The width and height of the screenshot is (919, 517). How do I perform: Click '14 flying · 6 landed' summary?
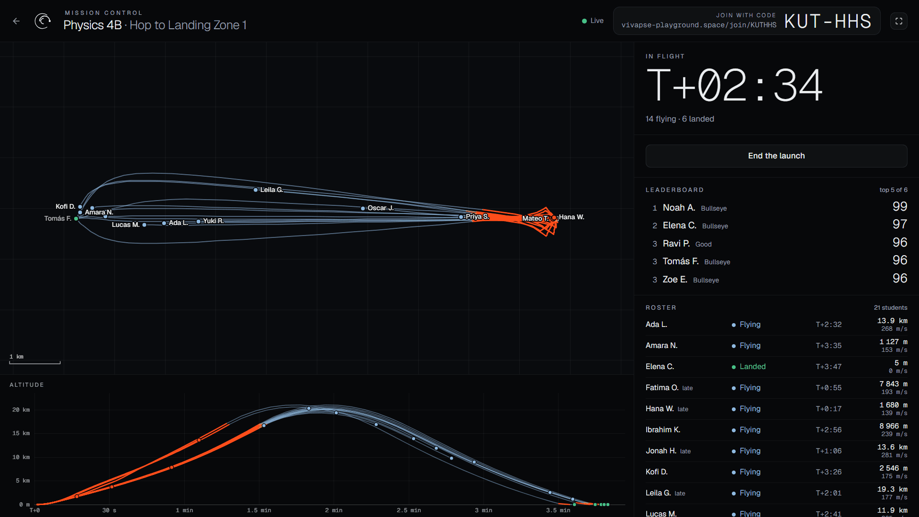[680, 119]
